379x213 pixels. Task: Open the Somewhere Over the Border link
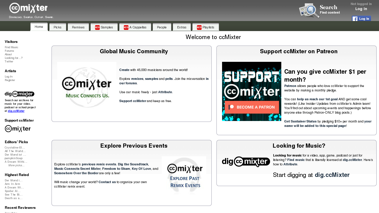(x=76, y=173)
